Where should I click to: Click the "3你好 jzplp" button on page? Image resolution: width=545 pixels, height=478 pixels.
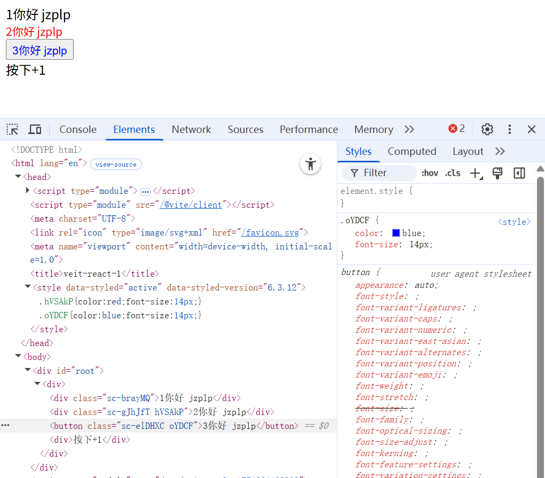tap(40, 50)
